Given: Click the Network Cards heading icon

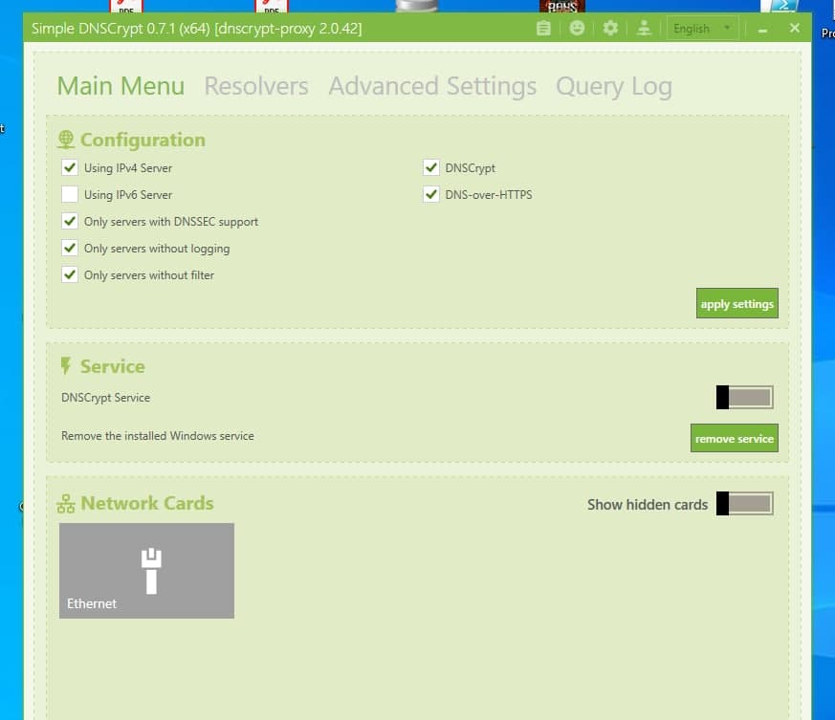Looking at the screenshot, I should pos(66,504).
